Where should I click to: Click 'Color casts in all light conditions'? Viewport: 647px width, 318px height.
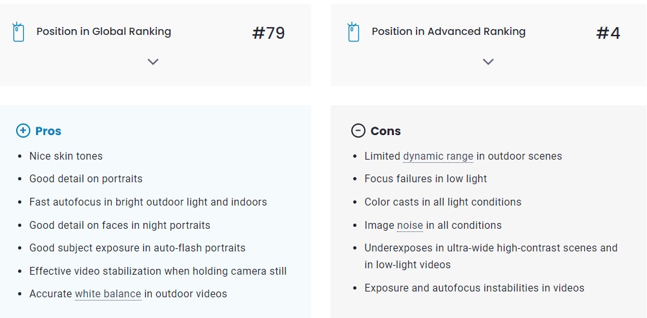442,202
